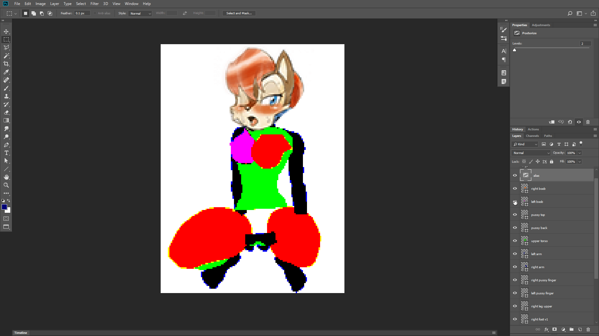This screenshot has height=336, width=599.
Task: Select the Move tool
Action: (6, 31)
